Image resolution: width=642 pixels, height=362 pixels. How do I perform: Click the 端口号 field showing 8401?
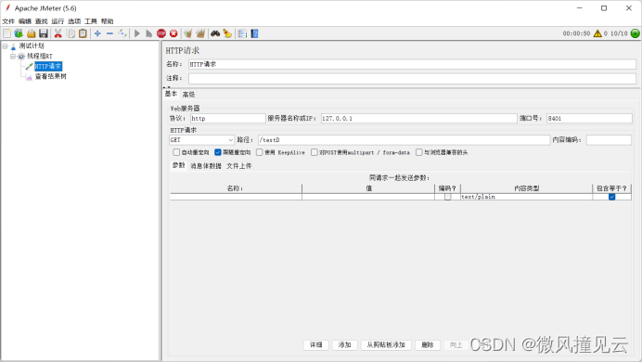(589, 119)
